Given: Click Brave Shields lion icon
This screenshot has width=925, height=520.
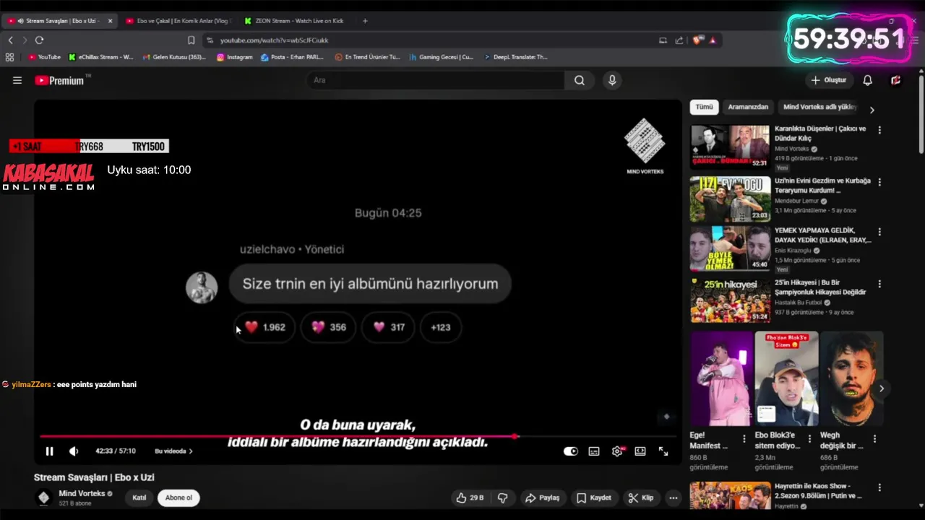Looking at the screenshot, I should pyautogui.click(x=698, y=40).
